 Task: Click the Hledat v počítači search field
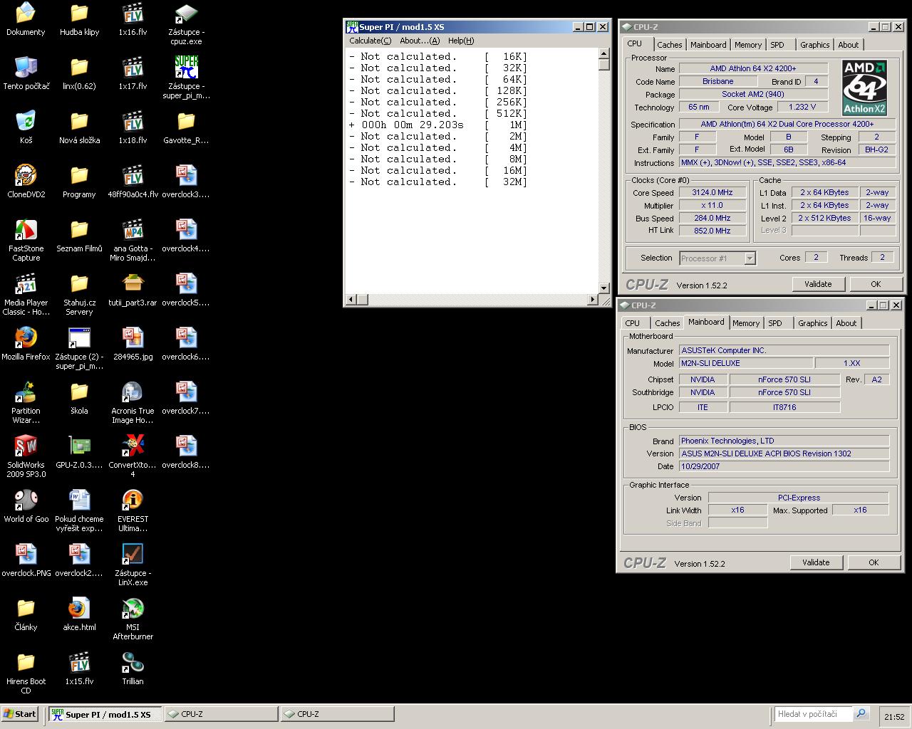[x=813, y=713]
